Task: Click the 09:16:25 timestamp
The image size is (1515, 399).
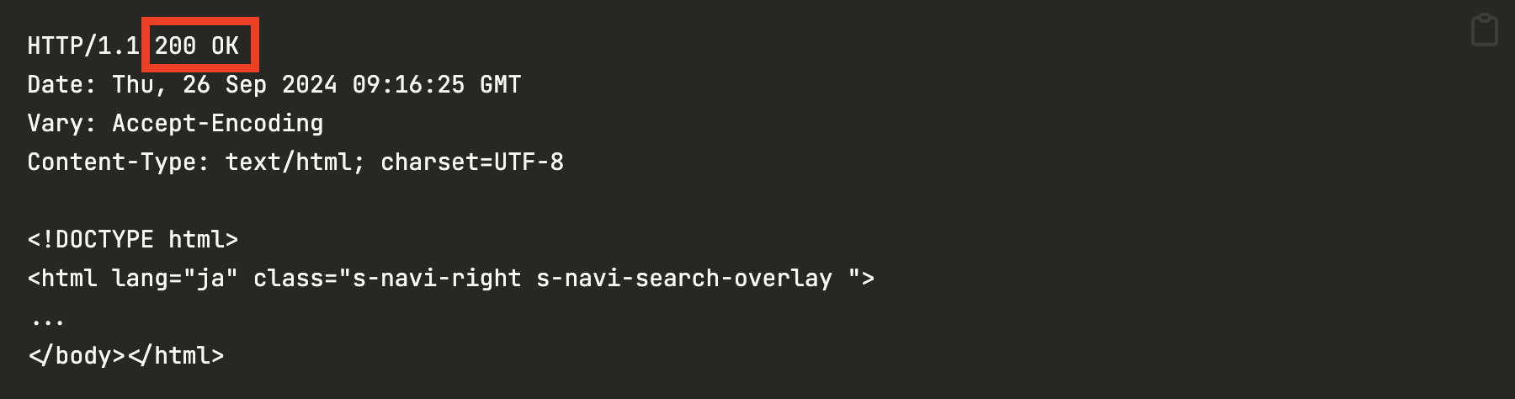Action: click(408, 84)
